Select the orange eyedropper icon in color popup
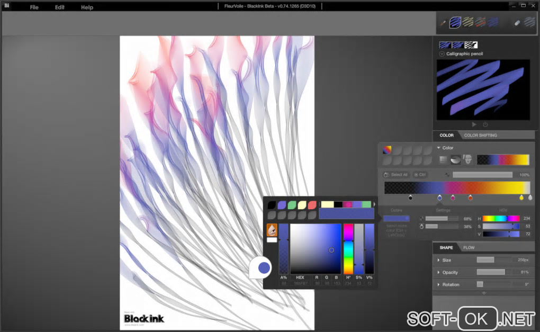540x332 pixels. click(272, 230)
